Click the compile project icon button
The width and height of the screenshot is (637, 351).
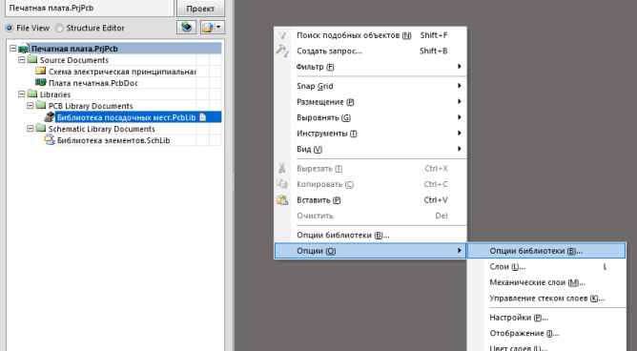(x=187, y=28)
